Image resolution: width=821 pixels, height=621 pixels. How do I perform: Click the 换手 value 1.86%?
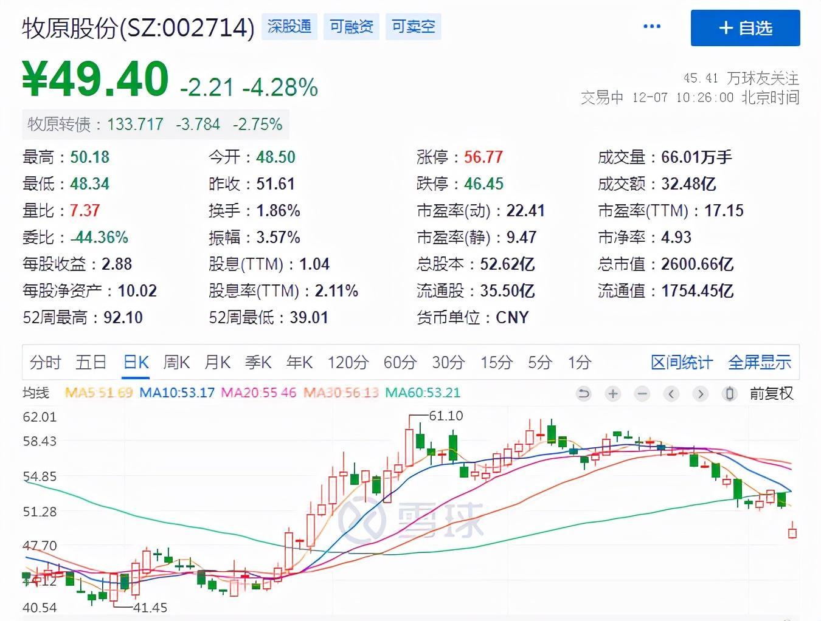(x=279, y=211)
